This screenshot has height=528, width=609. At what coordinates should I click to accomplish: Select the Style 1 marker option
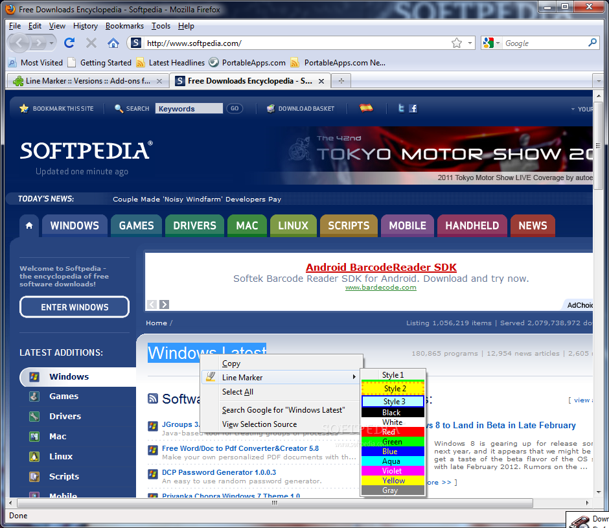(393, 375)
